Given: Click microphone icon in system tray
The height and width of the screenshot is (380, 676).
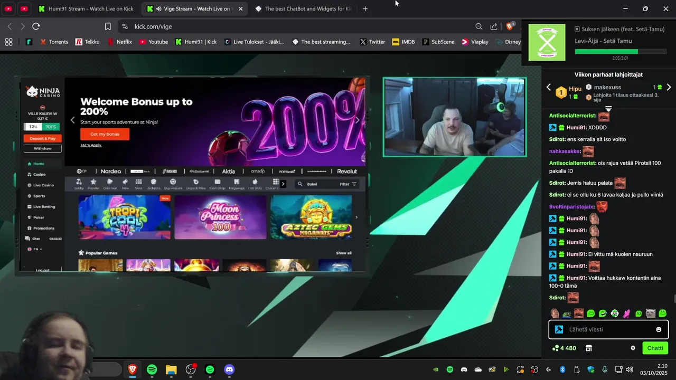Looking at the screenshot, I should click(x=605, y=369).
